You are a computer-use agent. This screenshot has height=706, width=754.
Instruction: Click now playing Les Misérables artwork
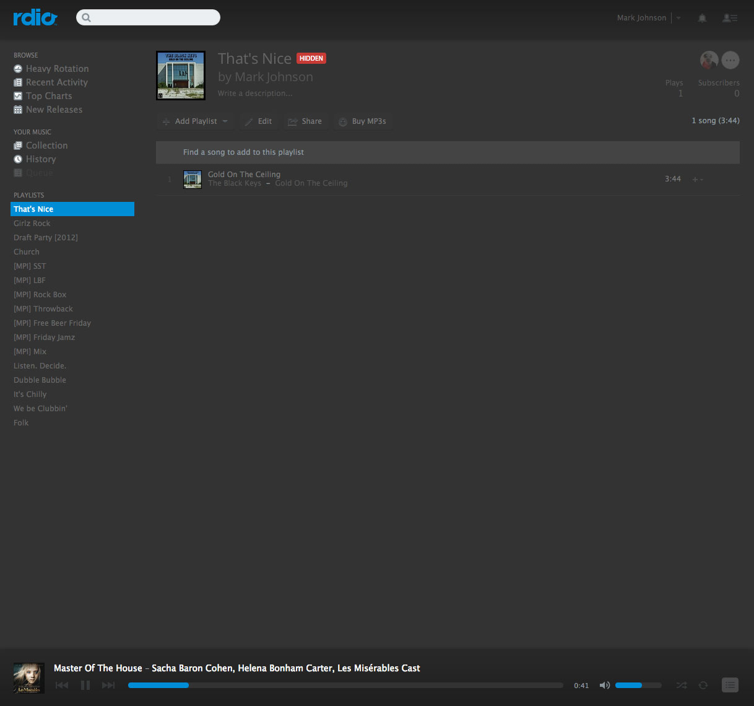coord(29,678)
